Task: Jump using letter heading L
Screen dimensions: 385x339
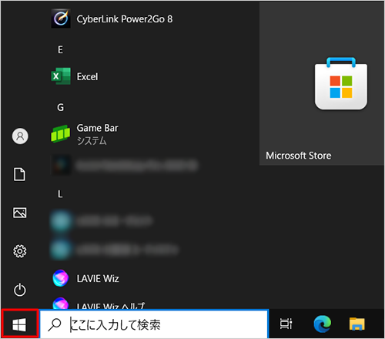Action: click(60, 194)
